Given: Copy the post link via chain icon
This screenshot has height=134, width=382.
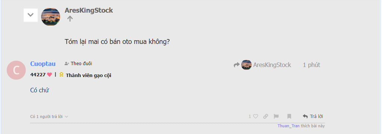Looking at the screenshot, I should [265, 116].
